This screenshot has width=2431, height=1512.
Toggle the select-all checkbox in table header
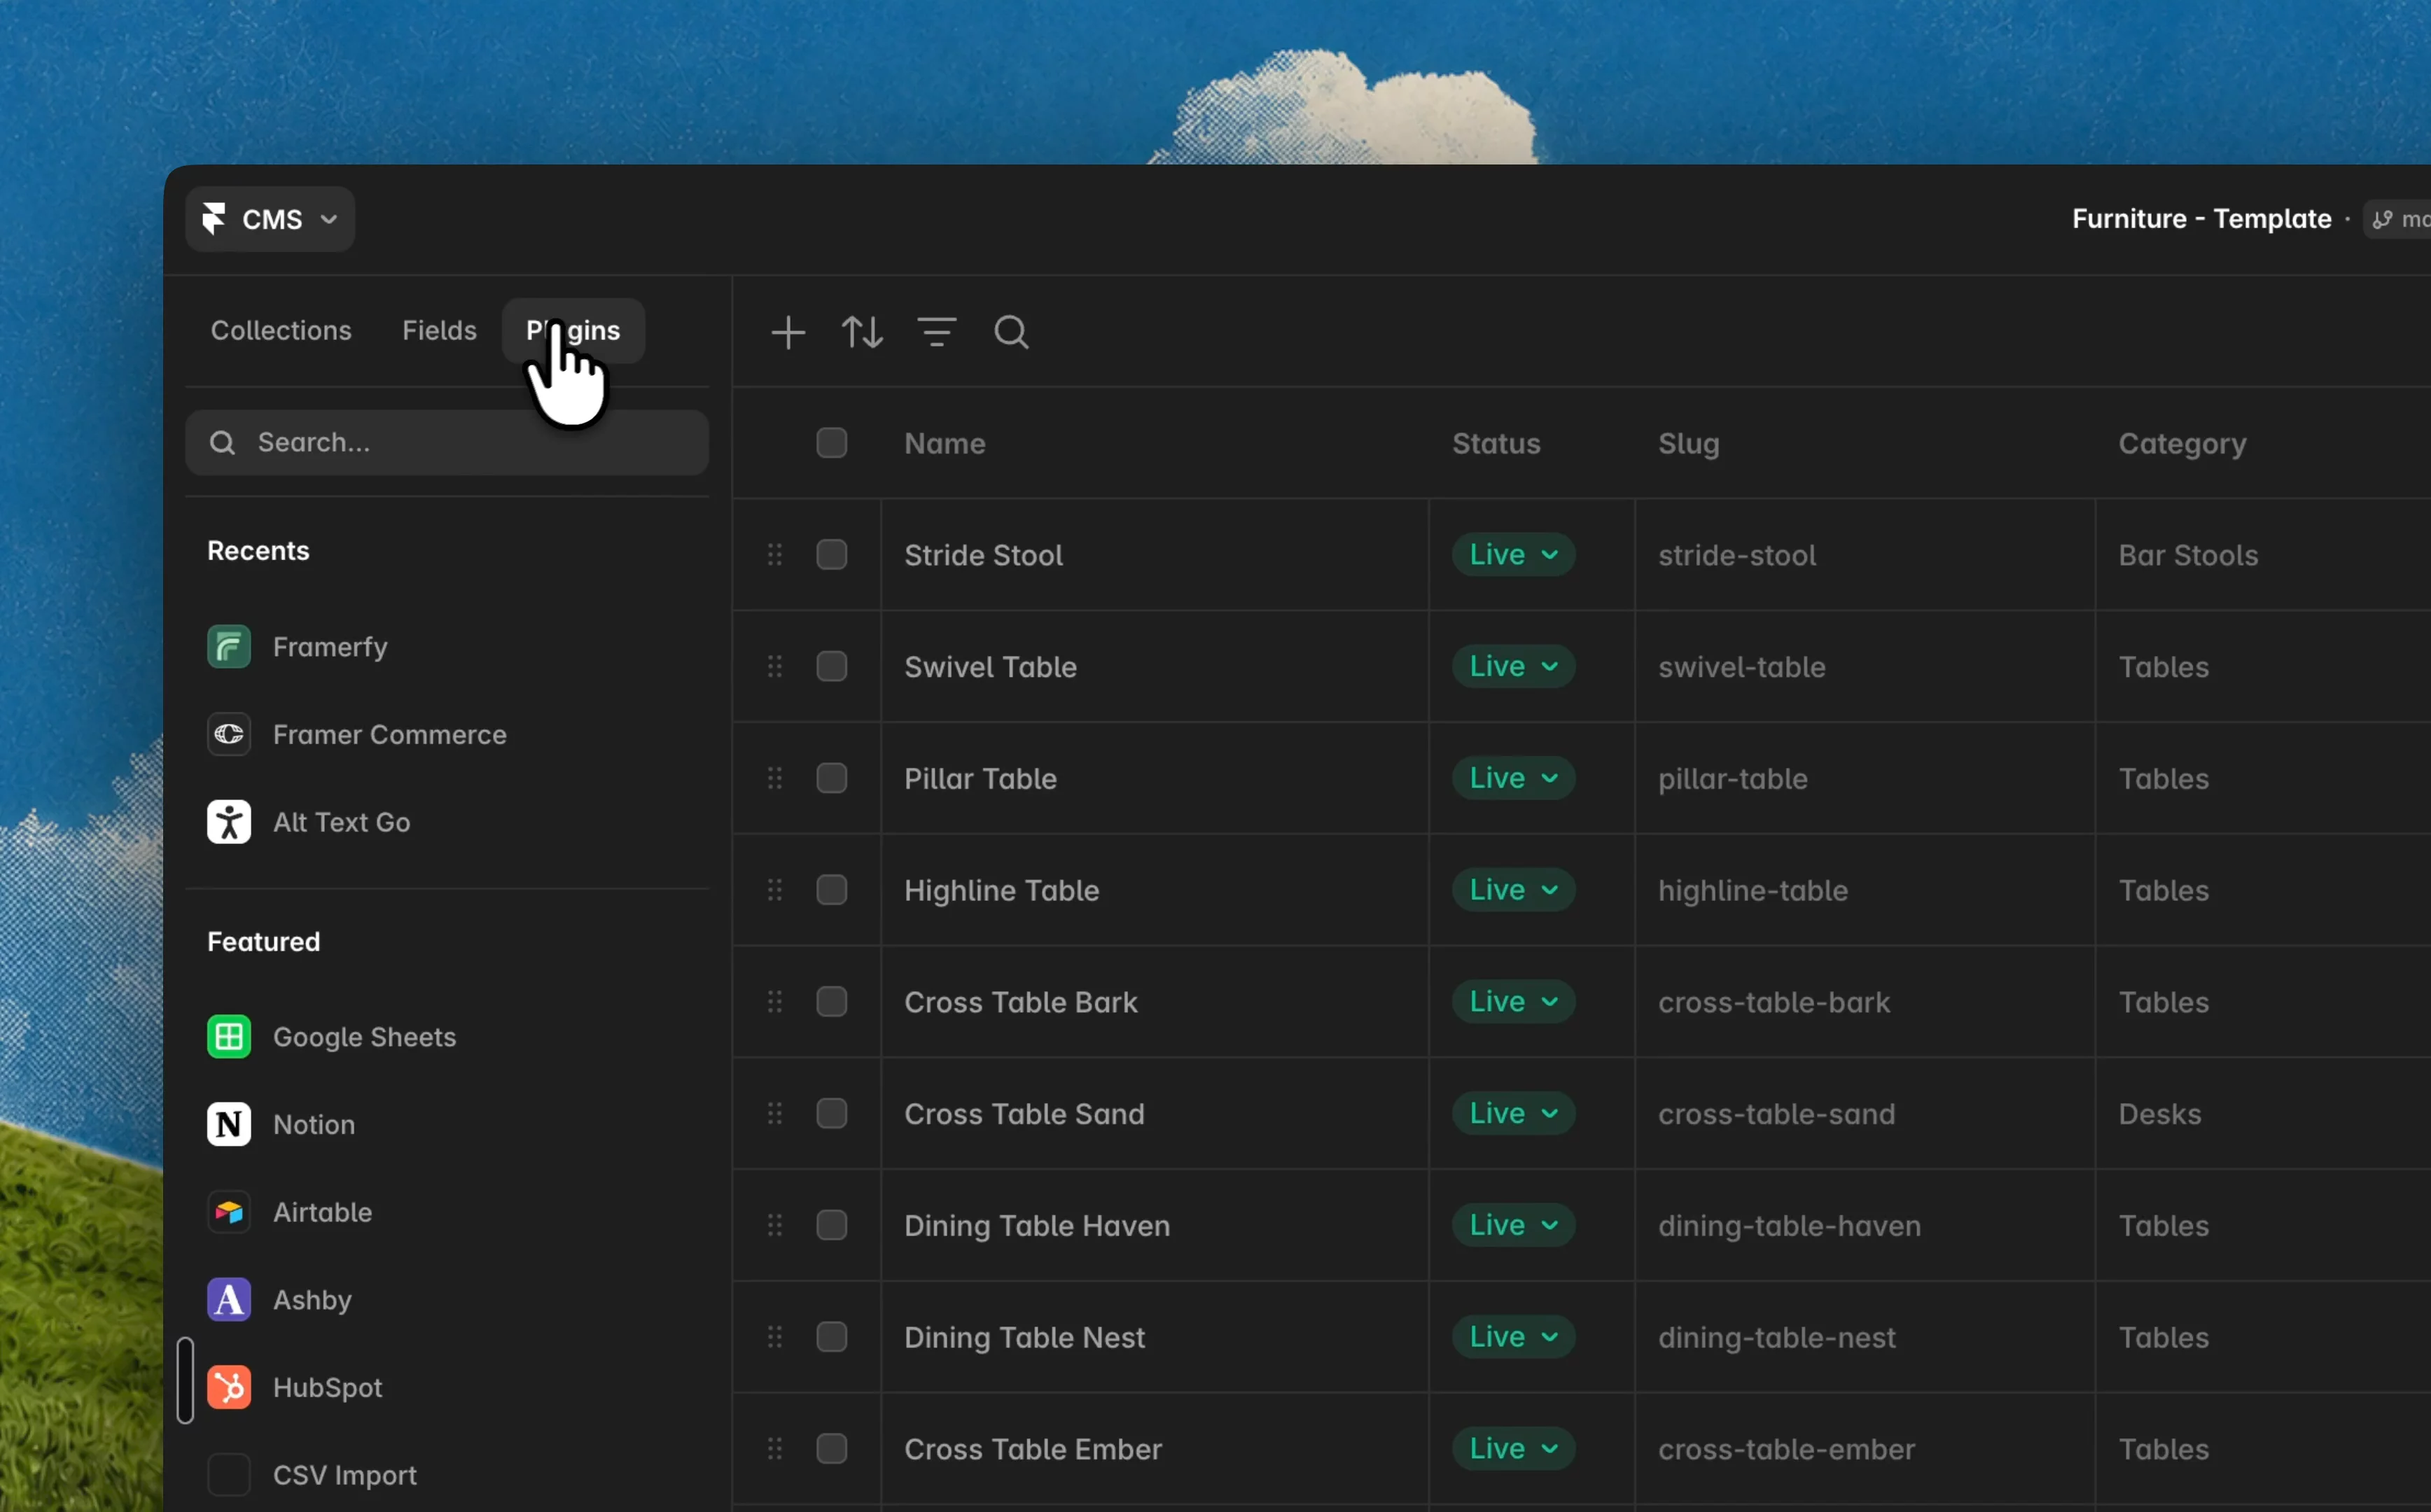tap(832, 443)
